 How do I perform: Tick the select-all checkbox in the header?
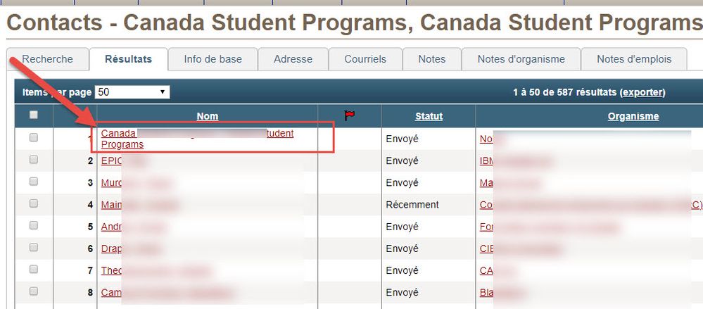34,115
